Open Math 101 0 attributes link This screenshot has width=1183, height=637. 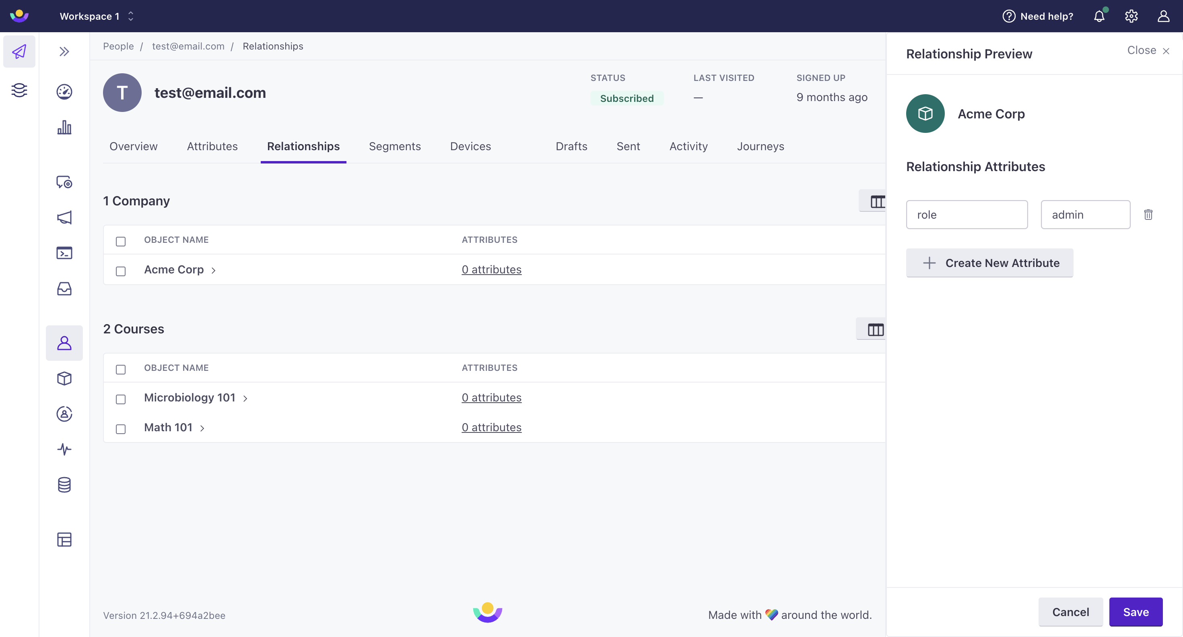[491, 428]
